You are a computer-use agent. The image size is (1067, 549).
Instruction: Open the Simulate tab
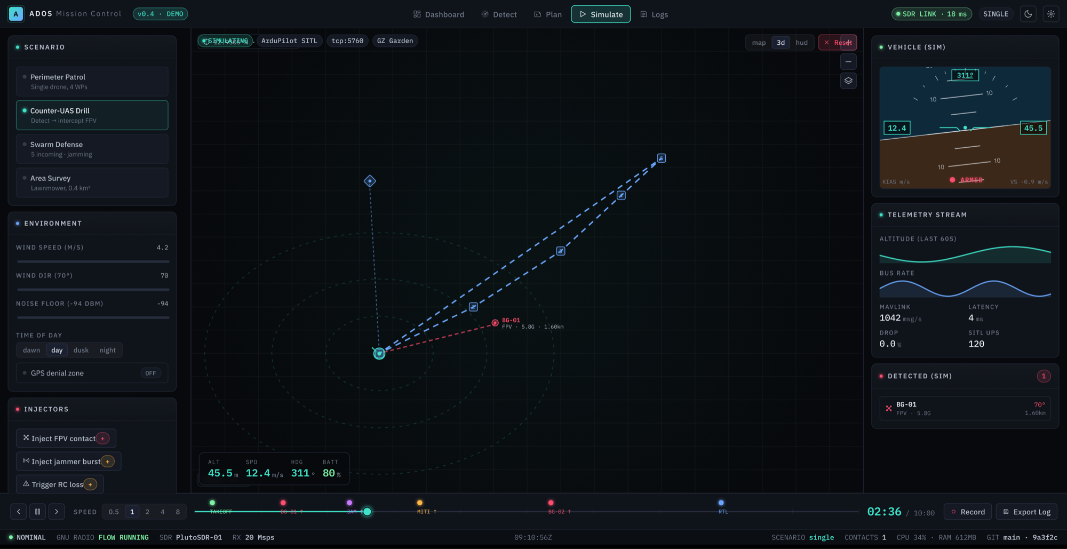(601, 14)
